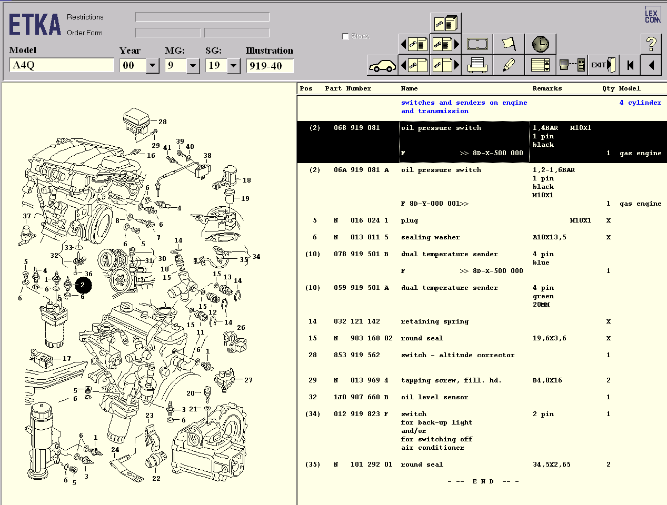Click the EXIT door button
667x505 pixels.
click(603, 65)
